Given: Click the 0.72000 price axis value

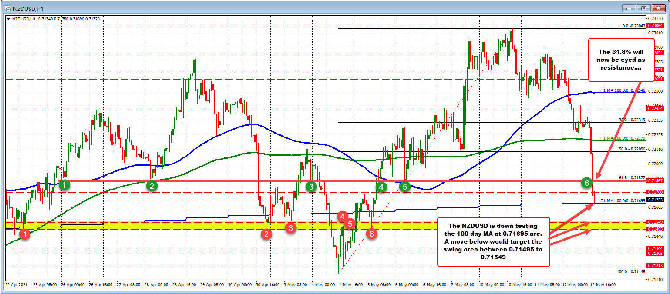Looking at the screenshot, I should click(656, 164).
